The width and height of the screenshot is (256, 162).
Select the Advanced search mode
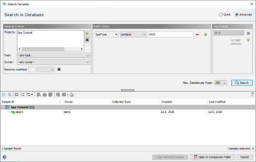237,15
